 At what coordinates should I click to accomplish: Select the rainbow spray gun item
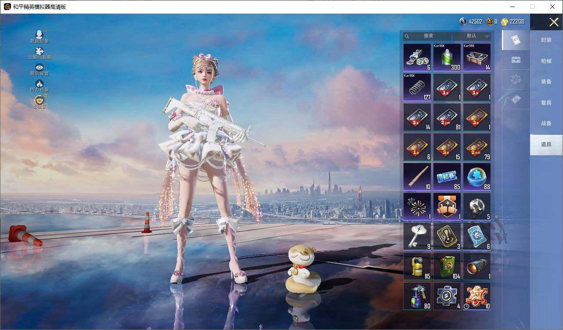(x=417, y=296)
